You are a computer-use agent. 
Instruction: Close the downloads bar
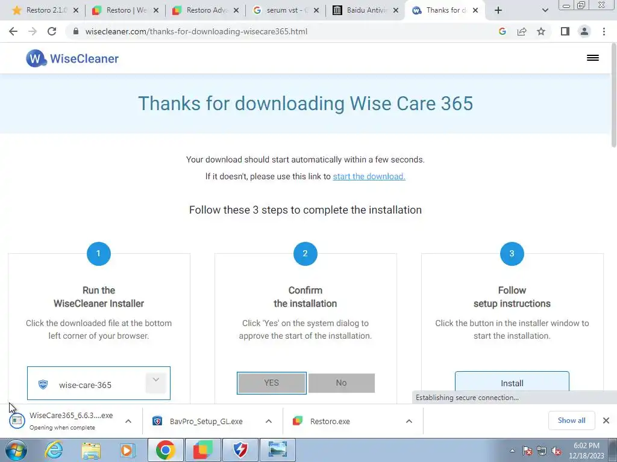[x=606, y=420]
